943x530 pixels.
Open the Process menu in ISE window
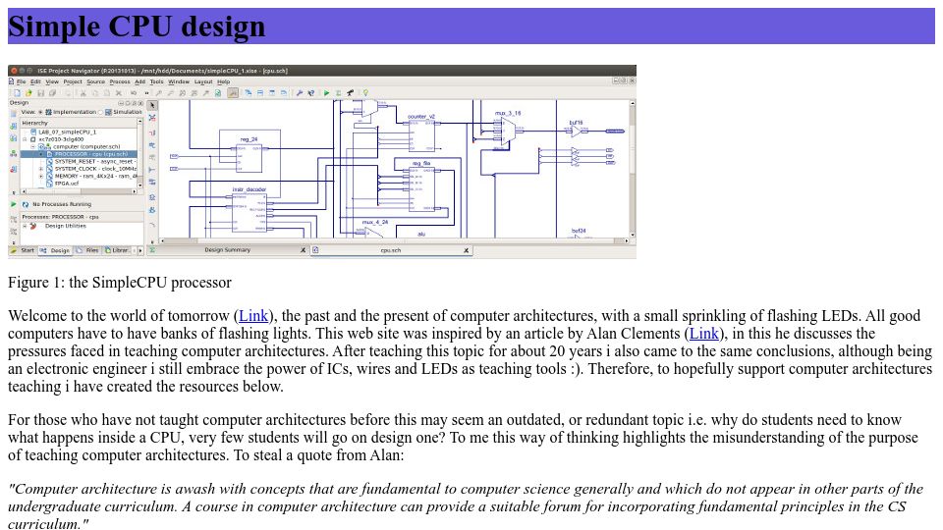point(120,81)
